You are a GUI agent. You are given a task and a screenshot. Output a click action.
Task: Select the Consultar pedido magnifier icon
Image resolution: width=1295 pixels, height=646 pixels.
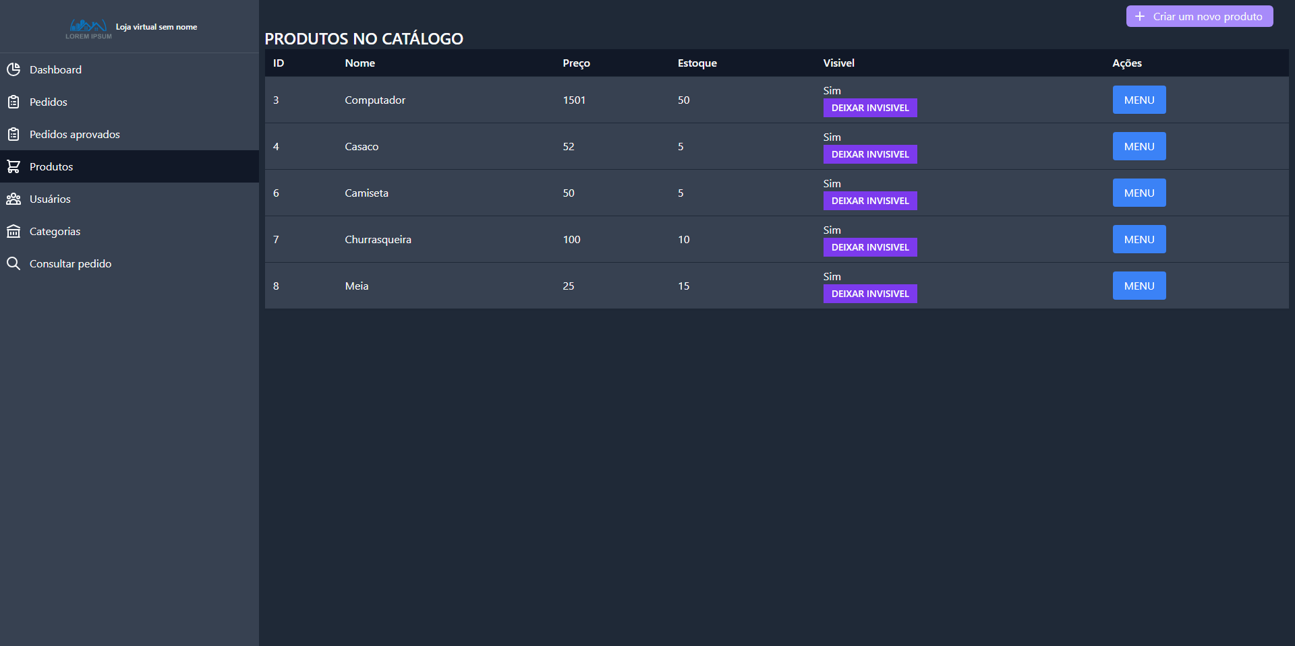(13, 263)
